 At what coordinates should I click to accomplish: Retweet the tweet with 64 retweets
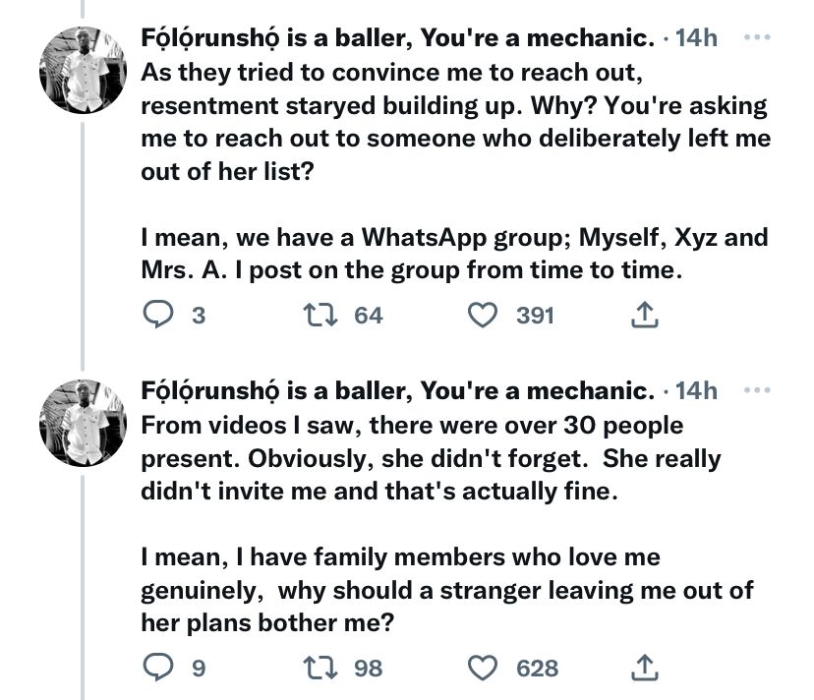tap(320, 316)
